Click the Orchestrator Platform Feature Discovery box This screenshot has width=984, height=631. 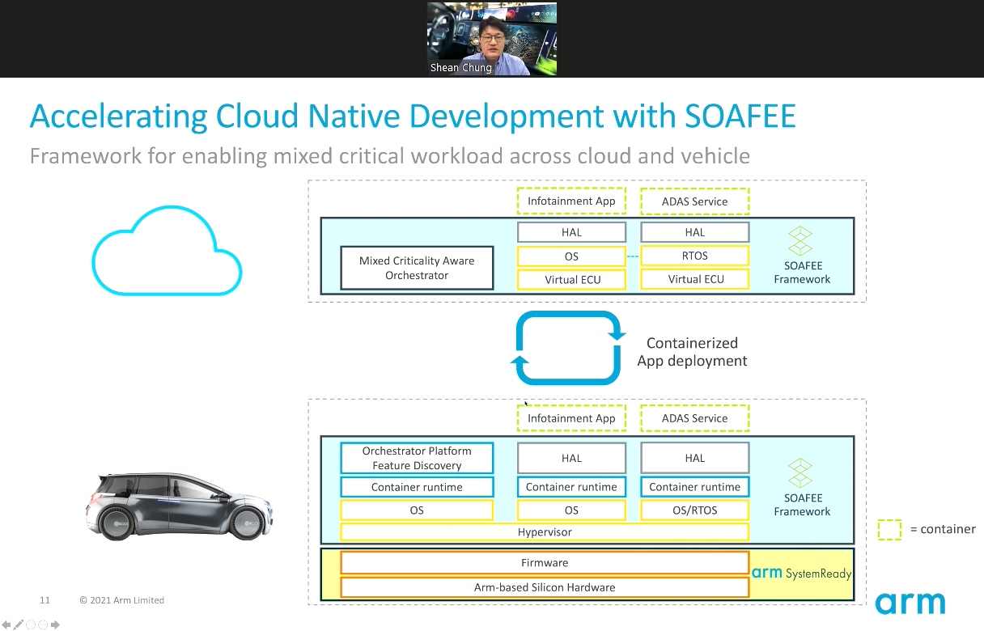click(417, 458)
